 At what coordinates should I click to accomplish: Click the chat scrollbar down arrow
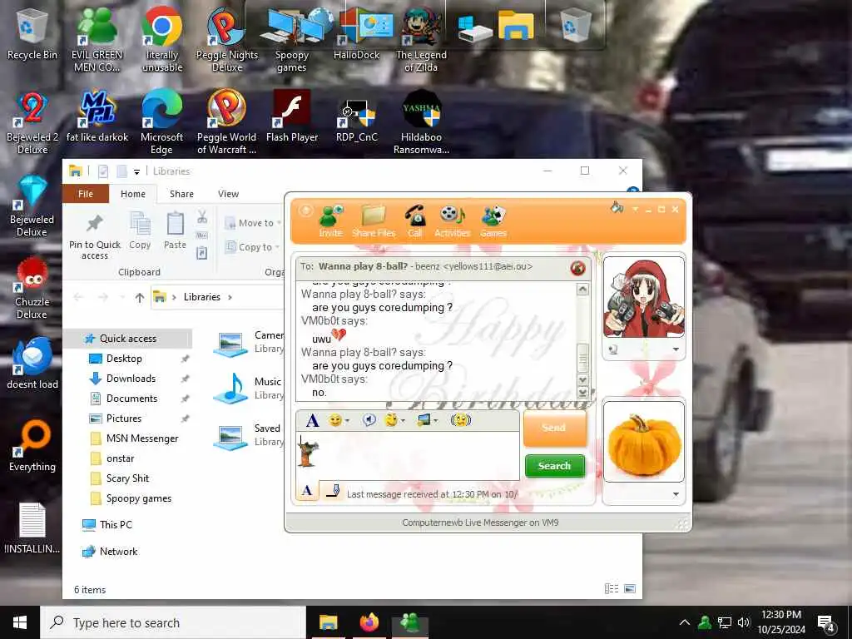pyautogui.click(x=582, y=379)
